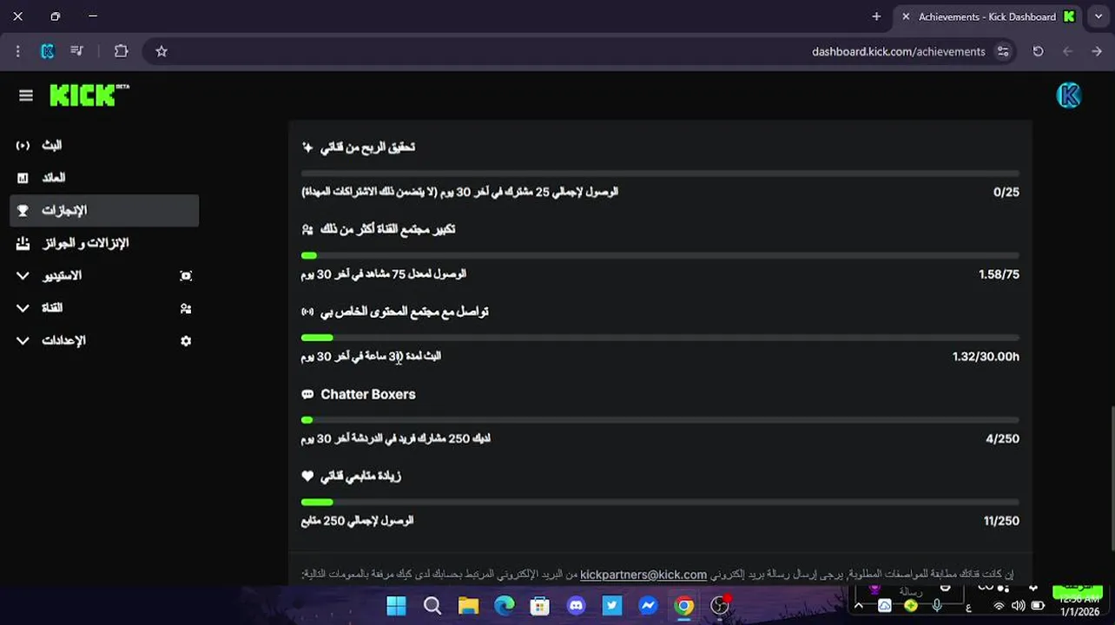Click the العائد revenue chart icon
This screenshot has width=1115, height=625.
23,178
